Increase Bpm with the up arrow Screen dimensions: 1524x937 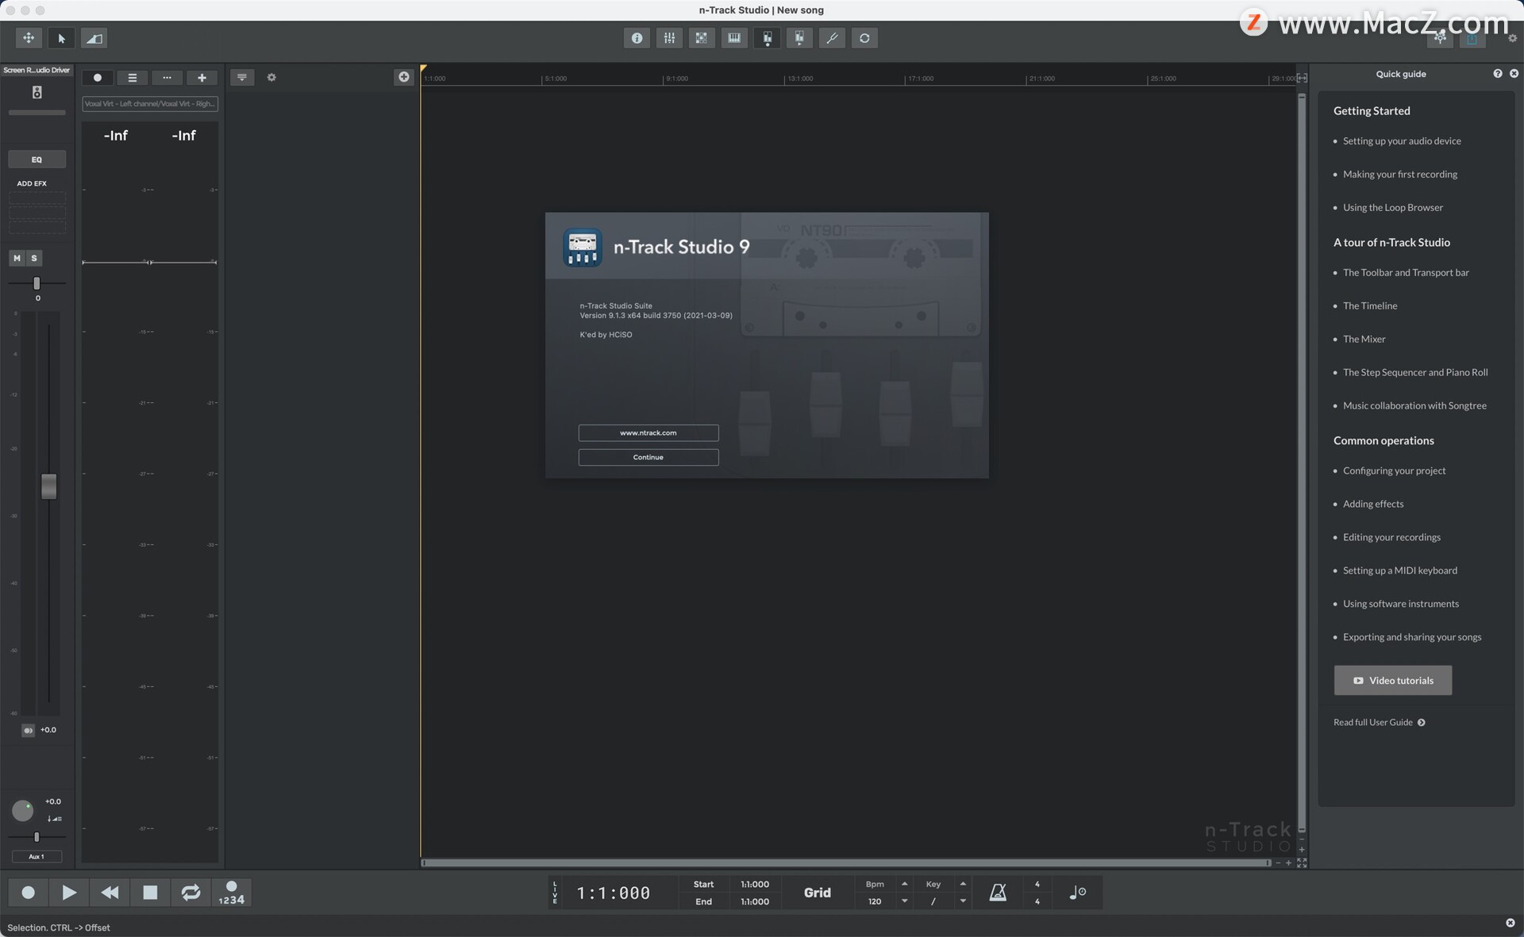coord(904,884)
